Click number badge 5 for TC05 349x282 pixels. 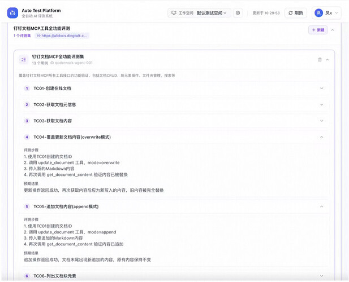tap(27, 206)
